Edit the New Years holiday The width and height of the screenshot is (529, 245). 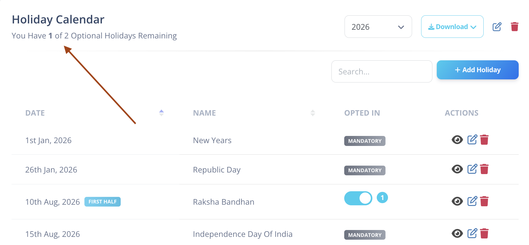(472, 139)
